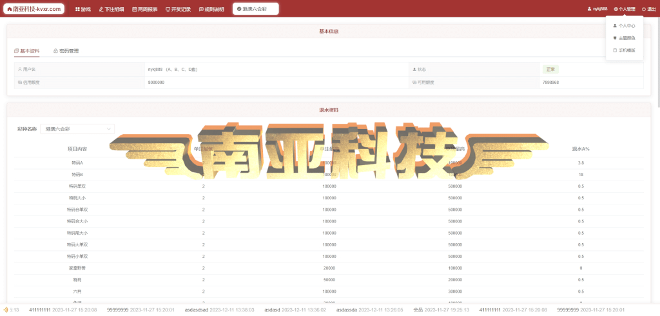Click the 特码合大小 row name
660x316 pixels.
point(77,221)
